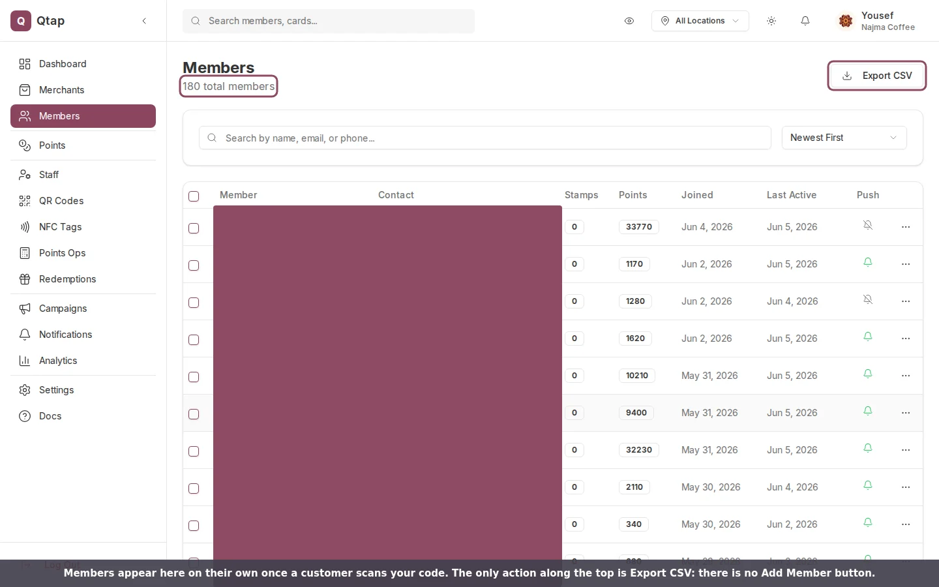
Task: Open Points in the sidebar
Action: (83, 145)
